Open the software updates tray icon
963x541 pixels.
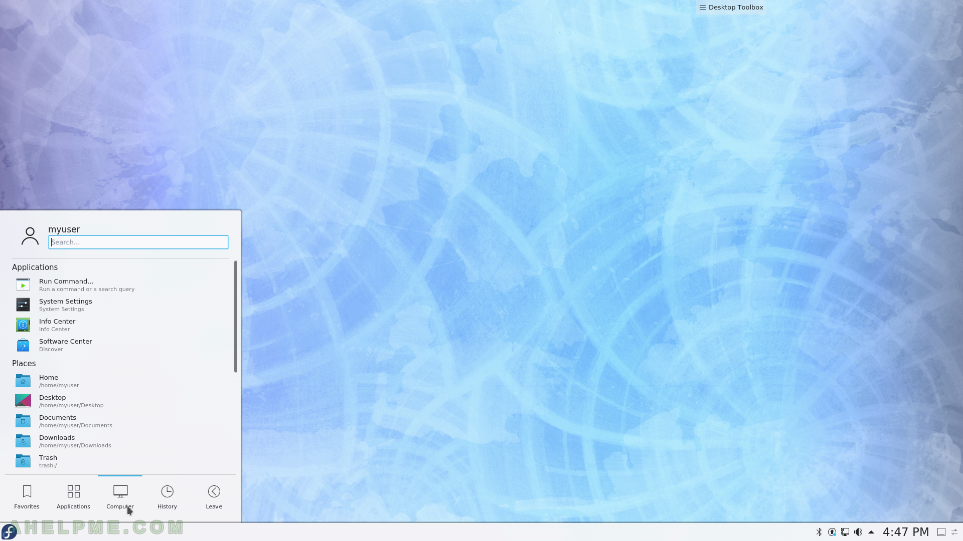point(832,532)
